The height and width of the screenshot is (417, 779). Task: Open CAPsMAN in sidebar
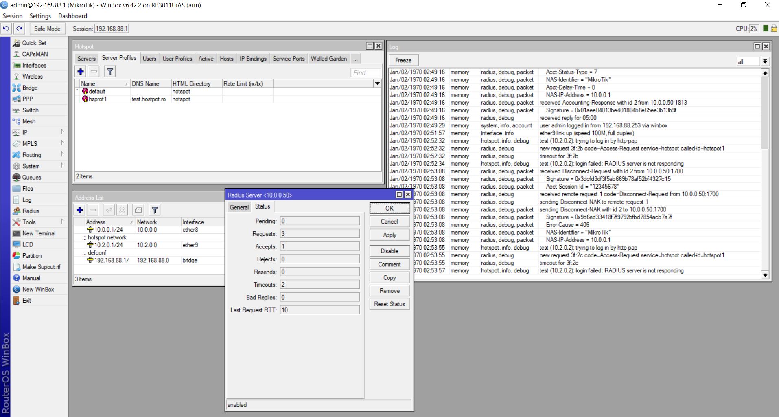35,54
